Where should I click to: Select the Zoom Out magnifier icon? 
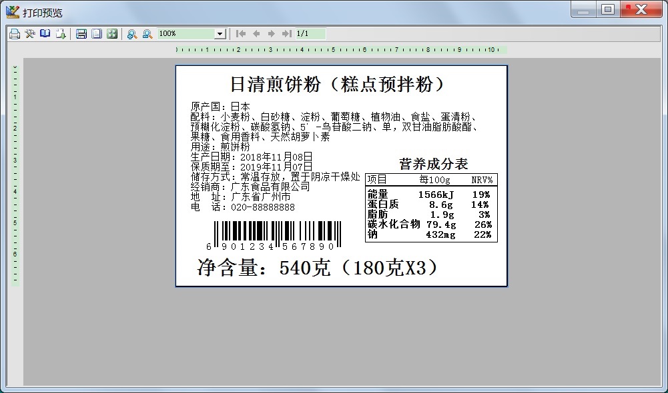(x=146, y=33)
